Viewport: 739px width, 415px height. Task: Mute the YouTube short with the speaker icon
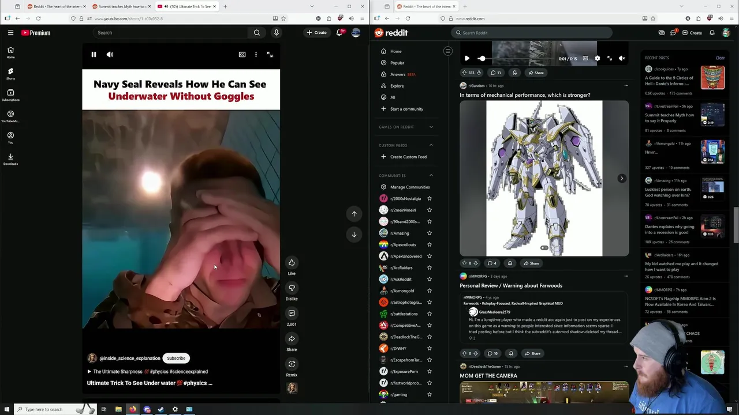[x=110, y=55]
